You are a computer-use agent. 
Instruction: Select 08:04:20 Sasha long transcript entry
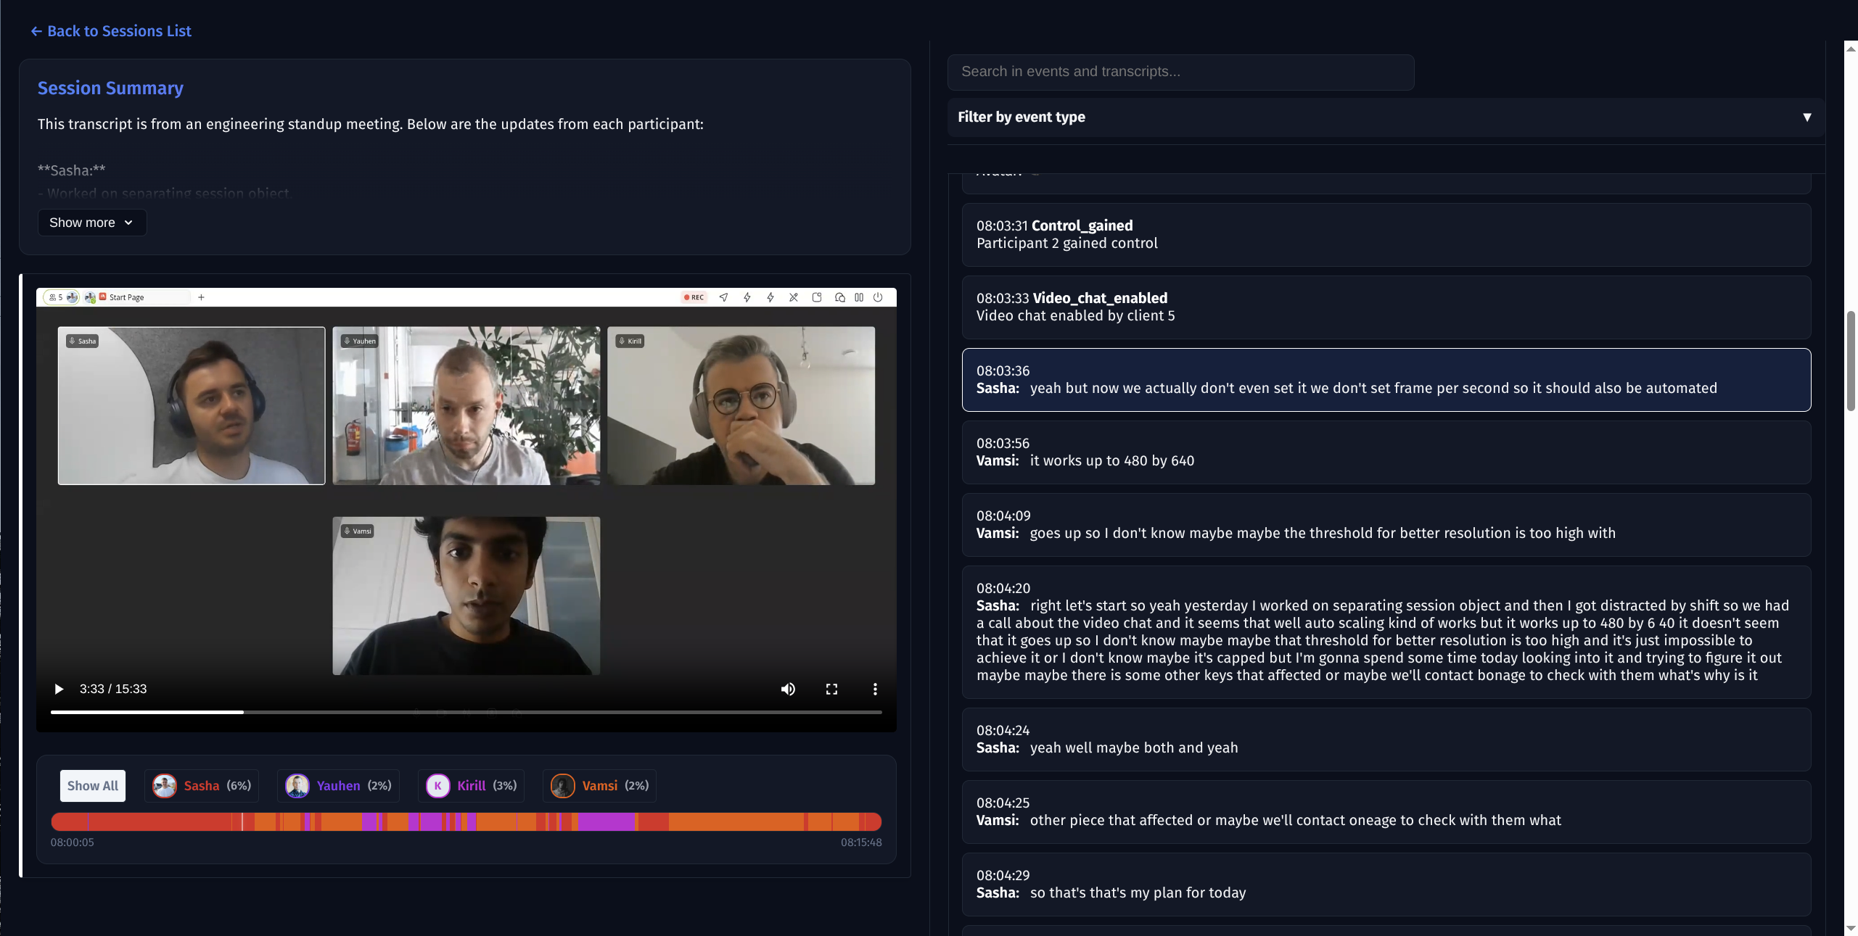coord(1386,632)
